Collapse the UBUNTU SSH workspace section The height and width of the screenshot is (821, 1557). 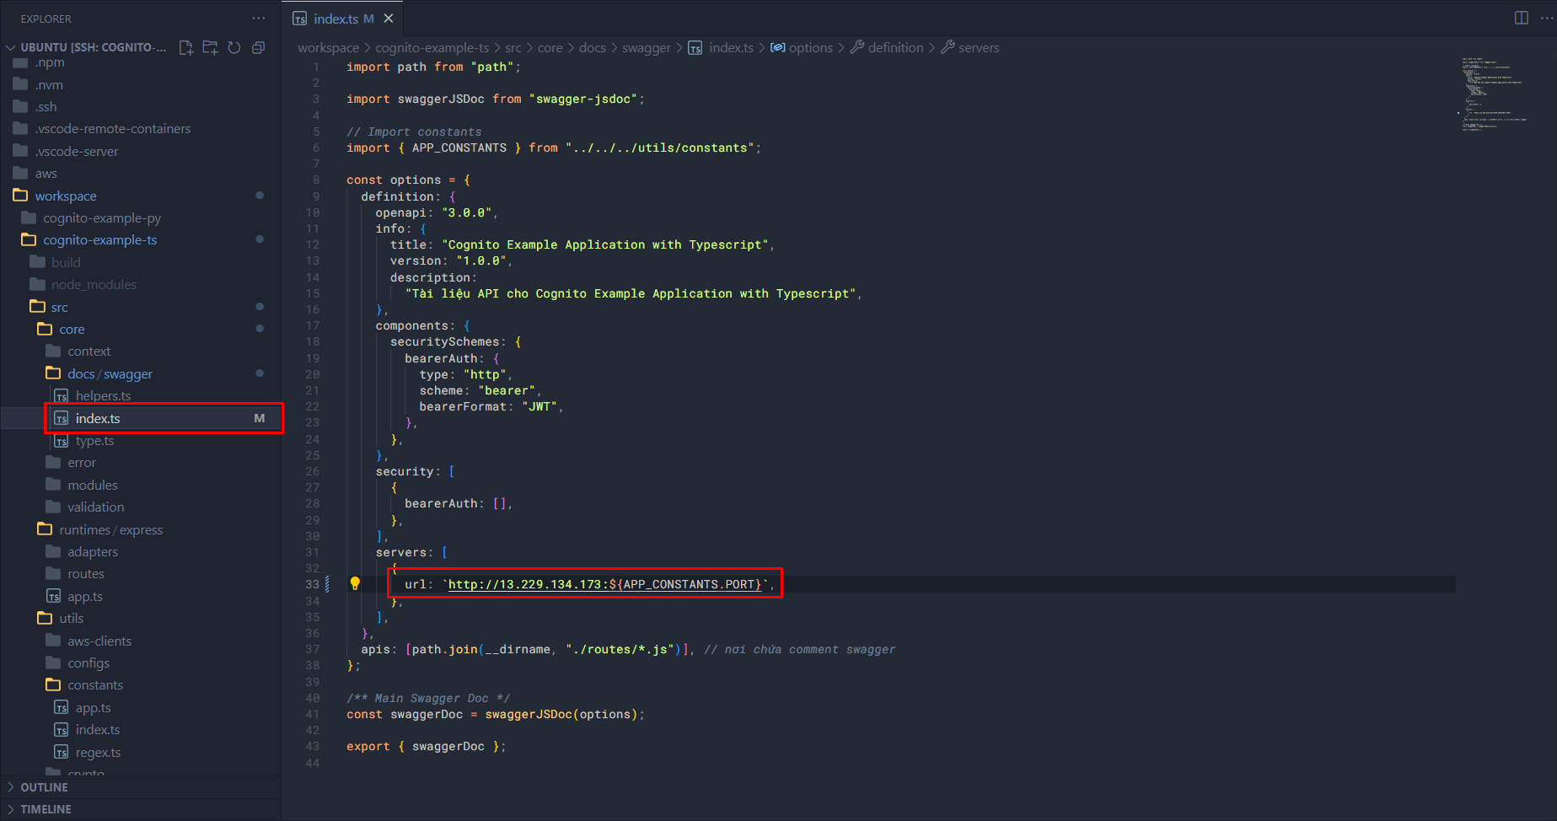tap(11, 48)
